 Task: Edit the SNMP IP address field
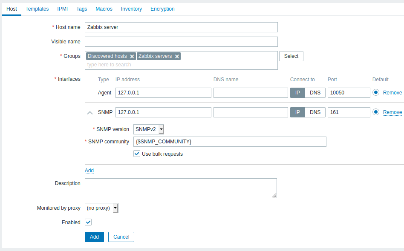[x=163, y=112]
